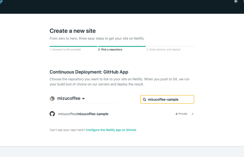The image size is (244, 157).
Task: Click the GitHub logo beside mizucoffee-sample
Action: coord(52,114)
